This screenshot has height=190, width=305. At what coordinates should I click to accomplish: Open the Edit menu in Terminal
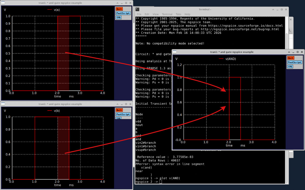[147, 14]
